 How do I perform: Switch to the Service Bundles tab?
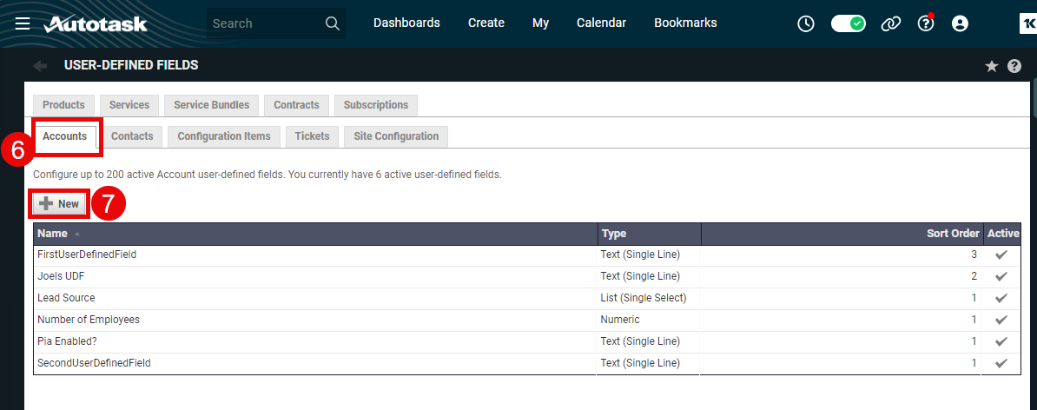coord(212,105)
